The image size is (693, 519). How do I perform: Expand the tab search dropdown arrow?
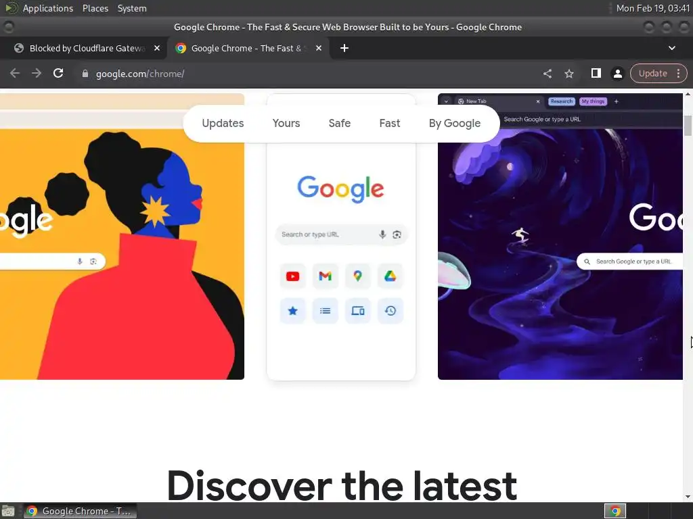click(x=672, y=48)
